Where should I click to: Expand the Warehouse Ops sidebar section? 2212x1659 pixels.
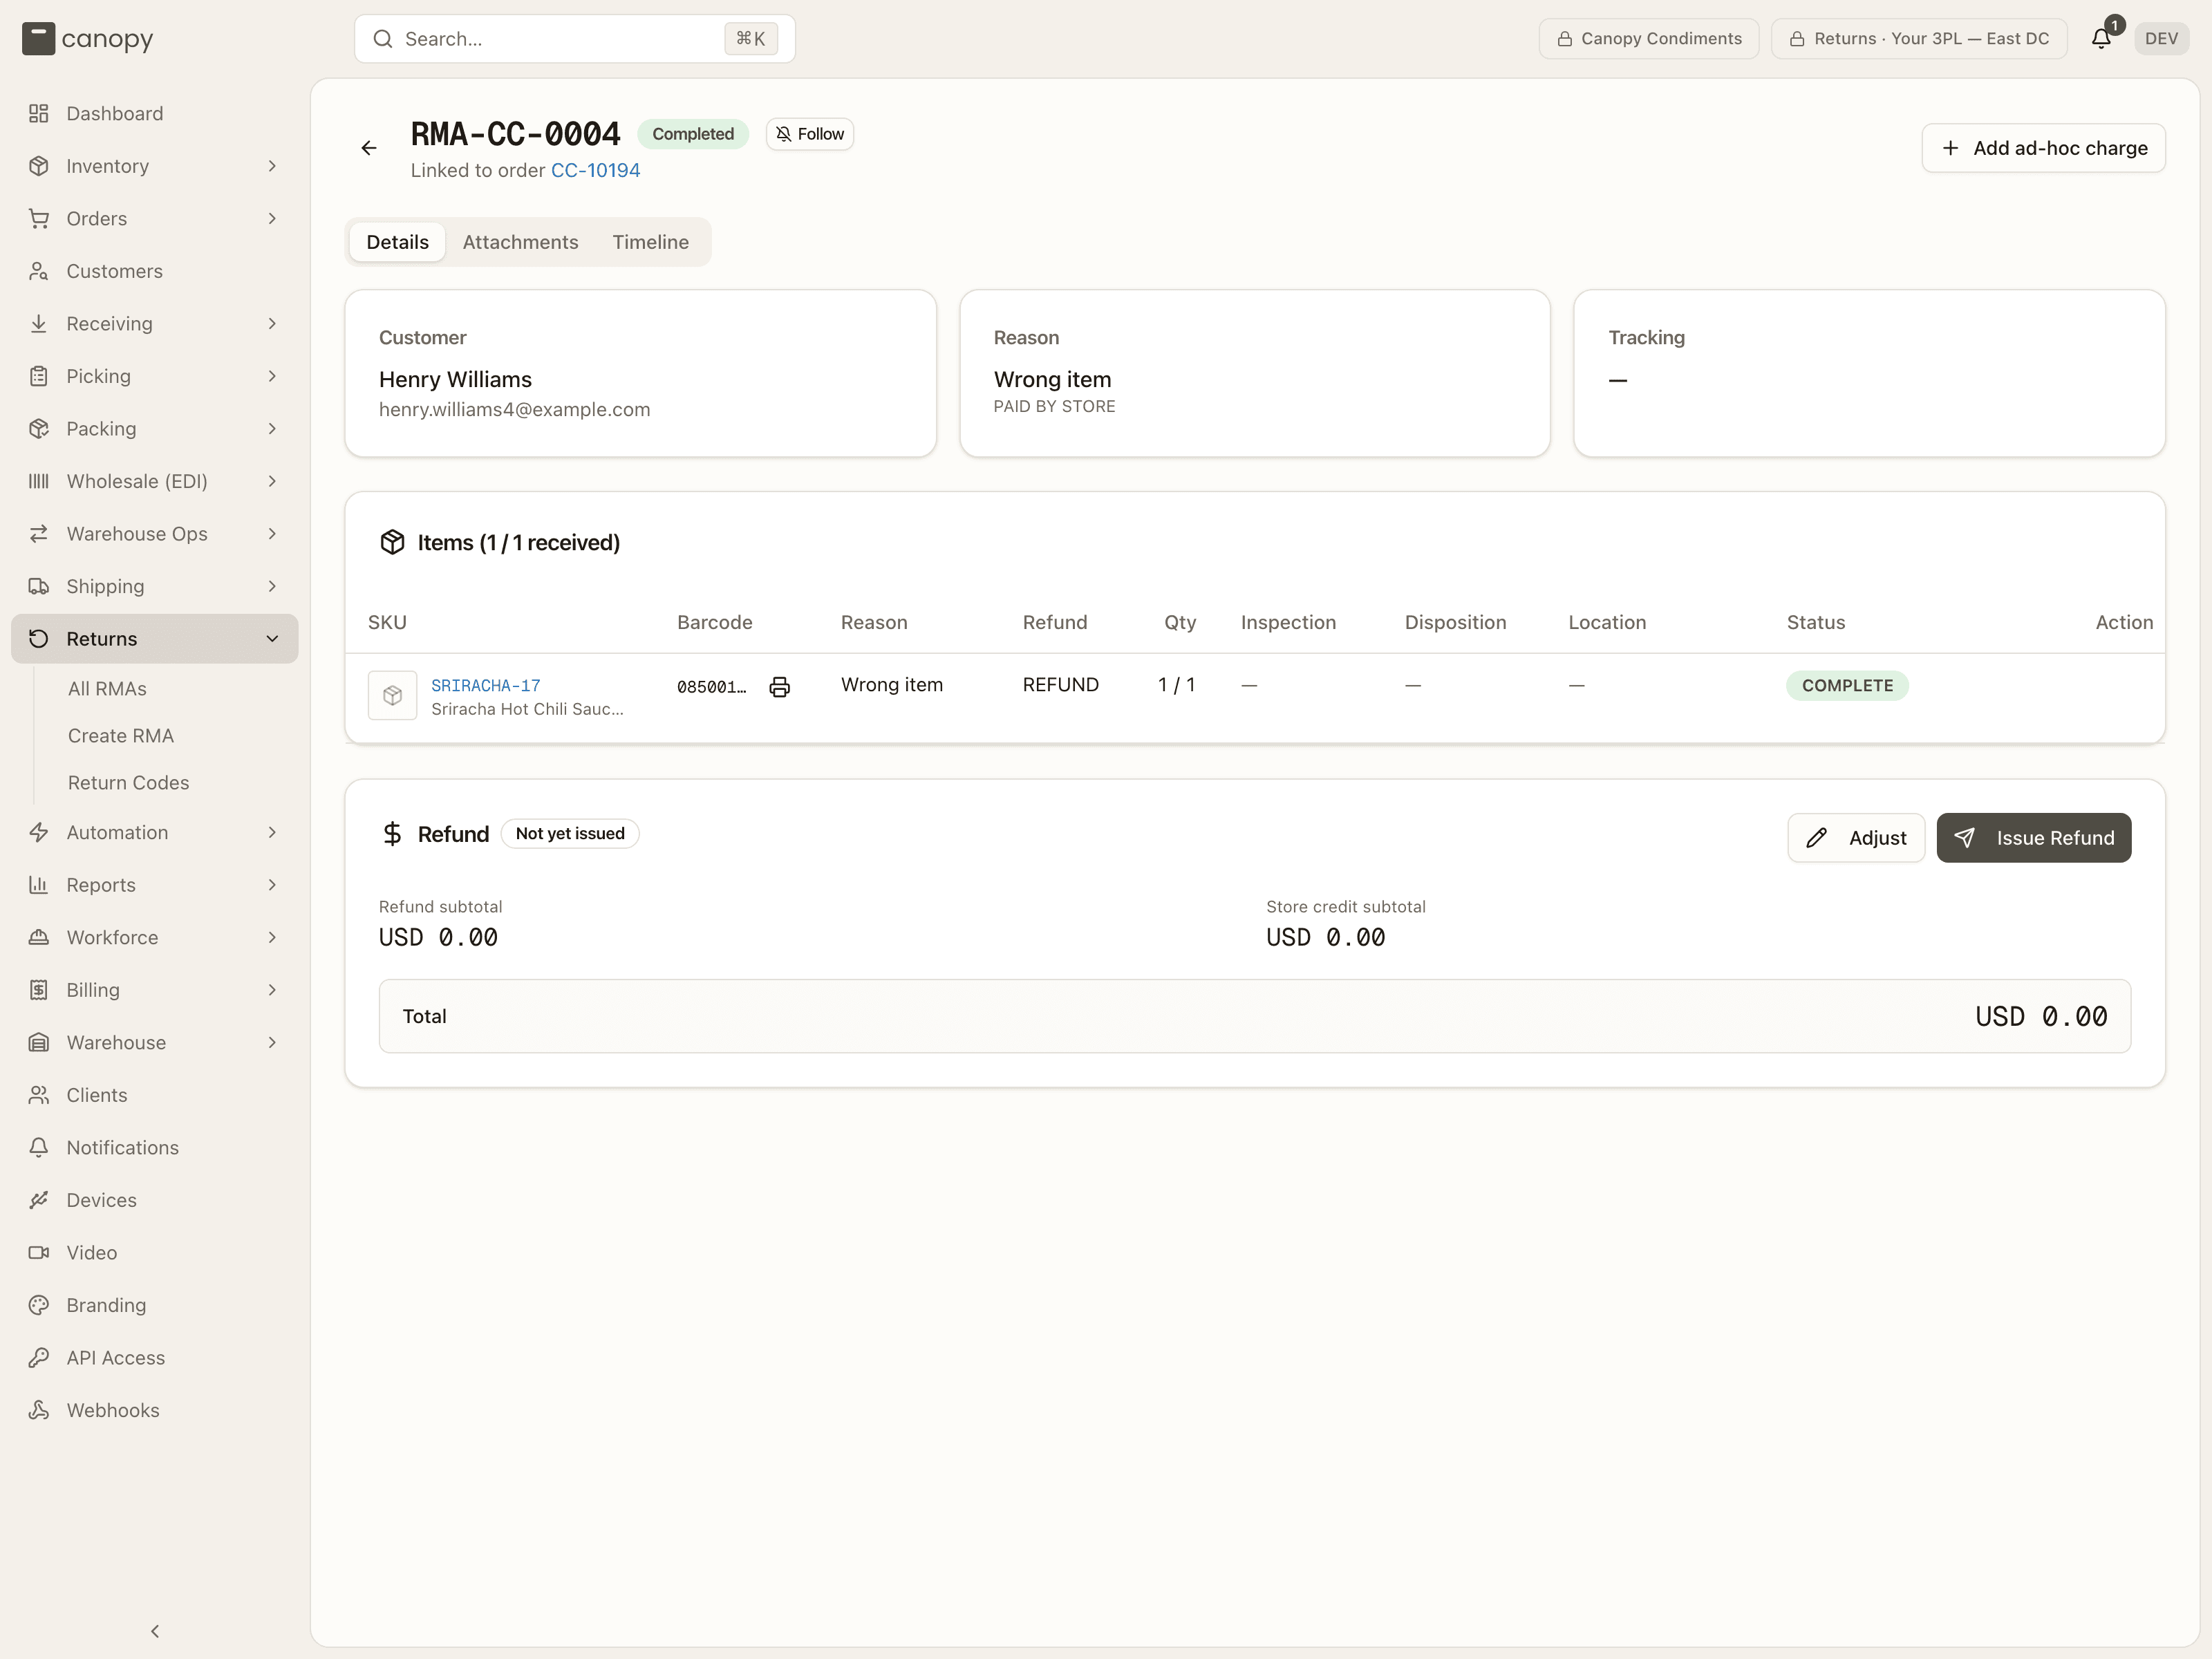(155, 533)
